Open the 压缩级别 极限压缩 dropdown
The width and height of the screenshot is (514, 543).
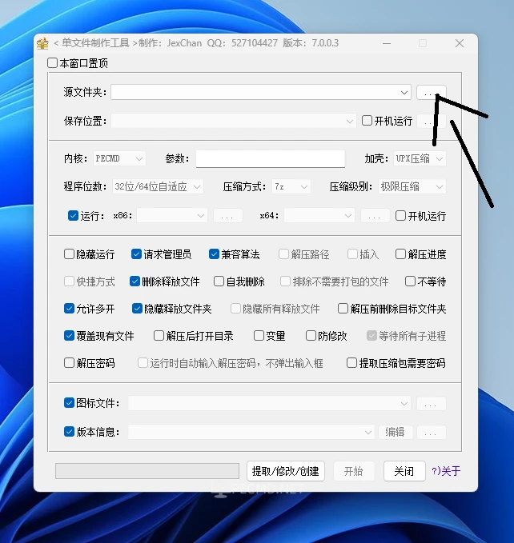pos(412,186)
